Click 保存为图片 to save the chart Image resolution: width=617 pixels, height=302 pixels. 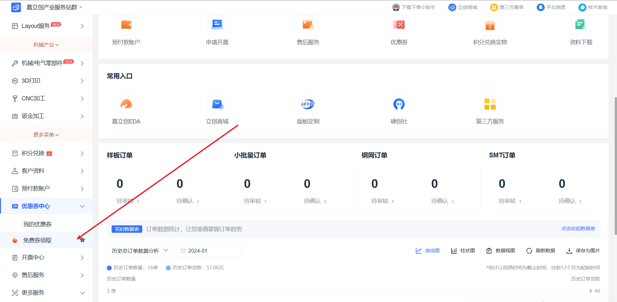tap(583, 251)
